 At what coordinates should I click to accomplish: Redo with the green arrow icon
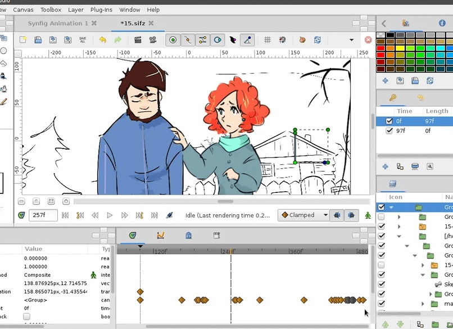pos(117,39)
